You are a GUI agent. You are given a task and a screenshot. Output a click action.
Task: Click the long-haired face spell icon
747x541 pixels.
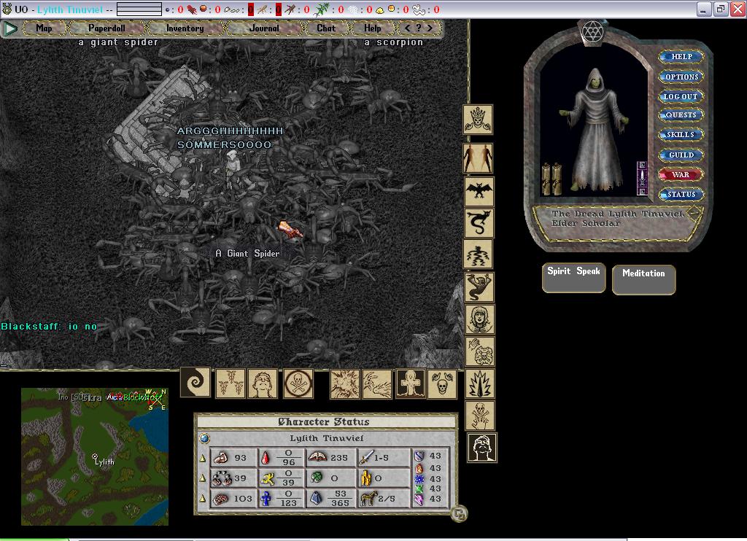click(479, 319)
